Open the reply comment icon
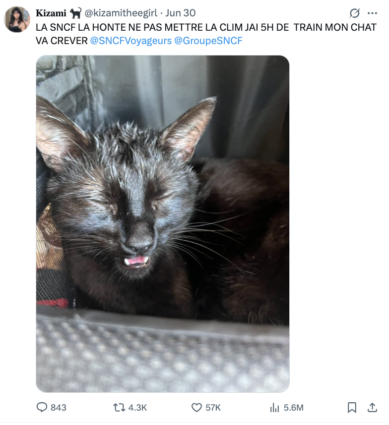389x425 pixels. pyautogui.click(x=42, y=407)
